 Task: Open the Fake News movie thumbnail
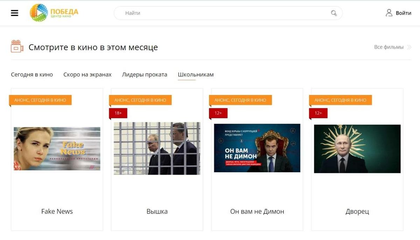pyautogui.click(x=57, y=148)
